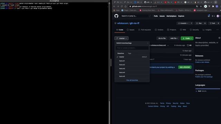Open Issues in GitHub header
Screen dimensions: 221x124
tap(162, 16)
